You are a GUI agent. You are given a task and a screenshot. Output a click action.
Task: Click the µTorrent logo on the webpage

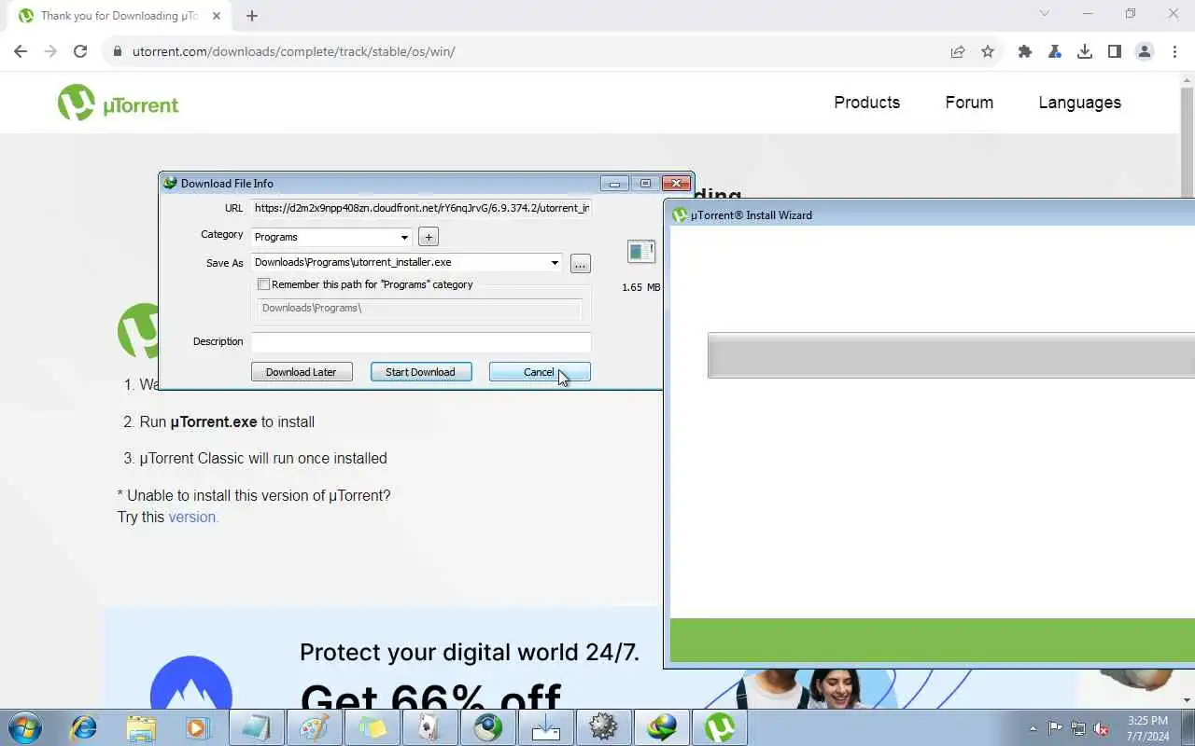pos(118,104)
